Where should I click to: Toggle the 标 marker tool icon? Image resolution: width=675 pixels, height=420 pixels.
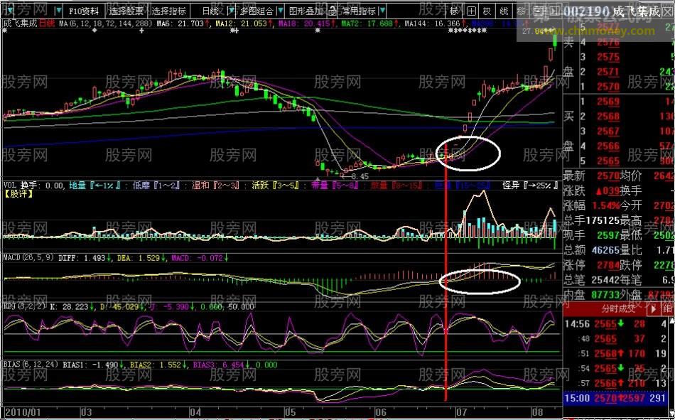(x=454, y=11)
